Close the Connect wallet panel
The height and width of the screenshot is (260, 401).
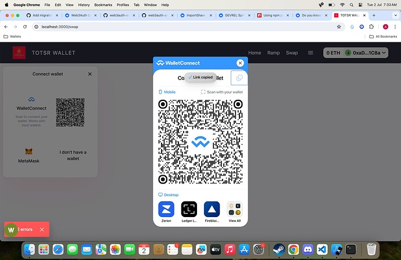(89, 74)
